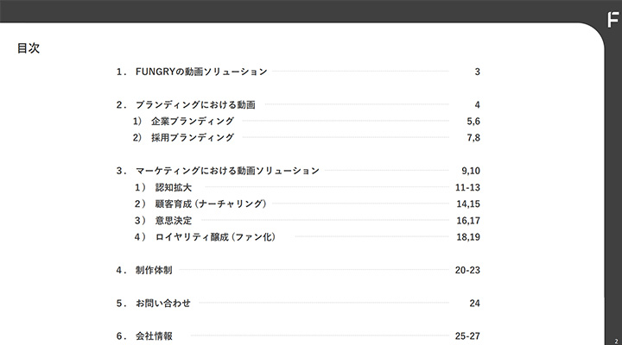Select the "企業ブランディング" sub-item
Viewport: 622px width, 345px height.
194,122
